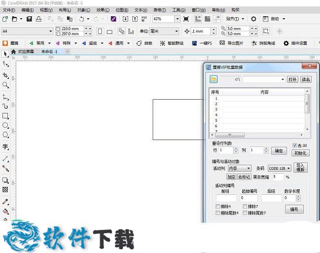
Task: Set page to portrait orientation
Action: (100, 32)
